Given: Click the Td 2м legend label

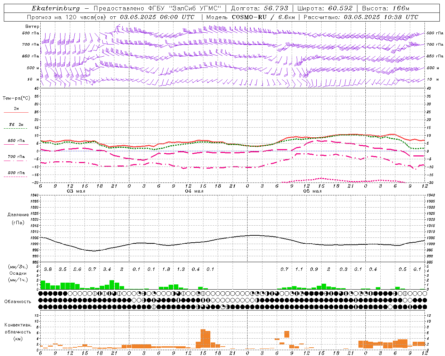Looking at the screenshot, I should pyautogui.click(x=16, y=124).
